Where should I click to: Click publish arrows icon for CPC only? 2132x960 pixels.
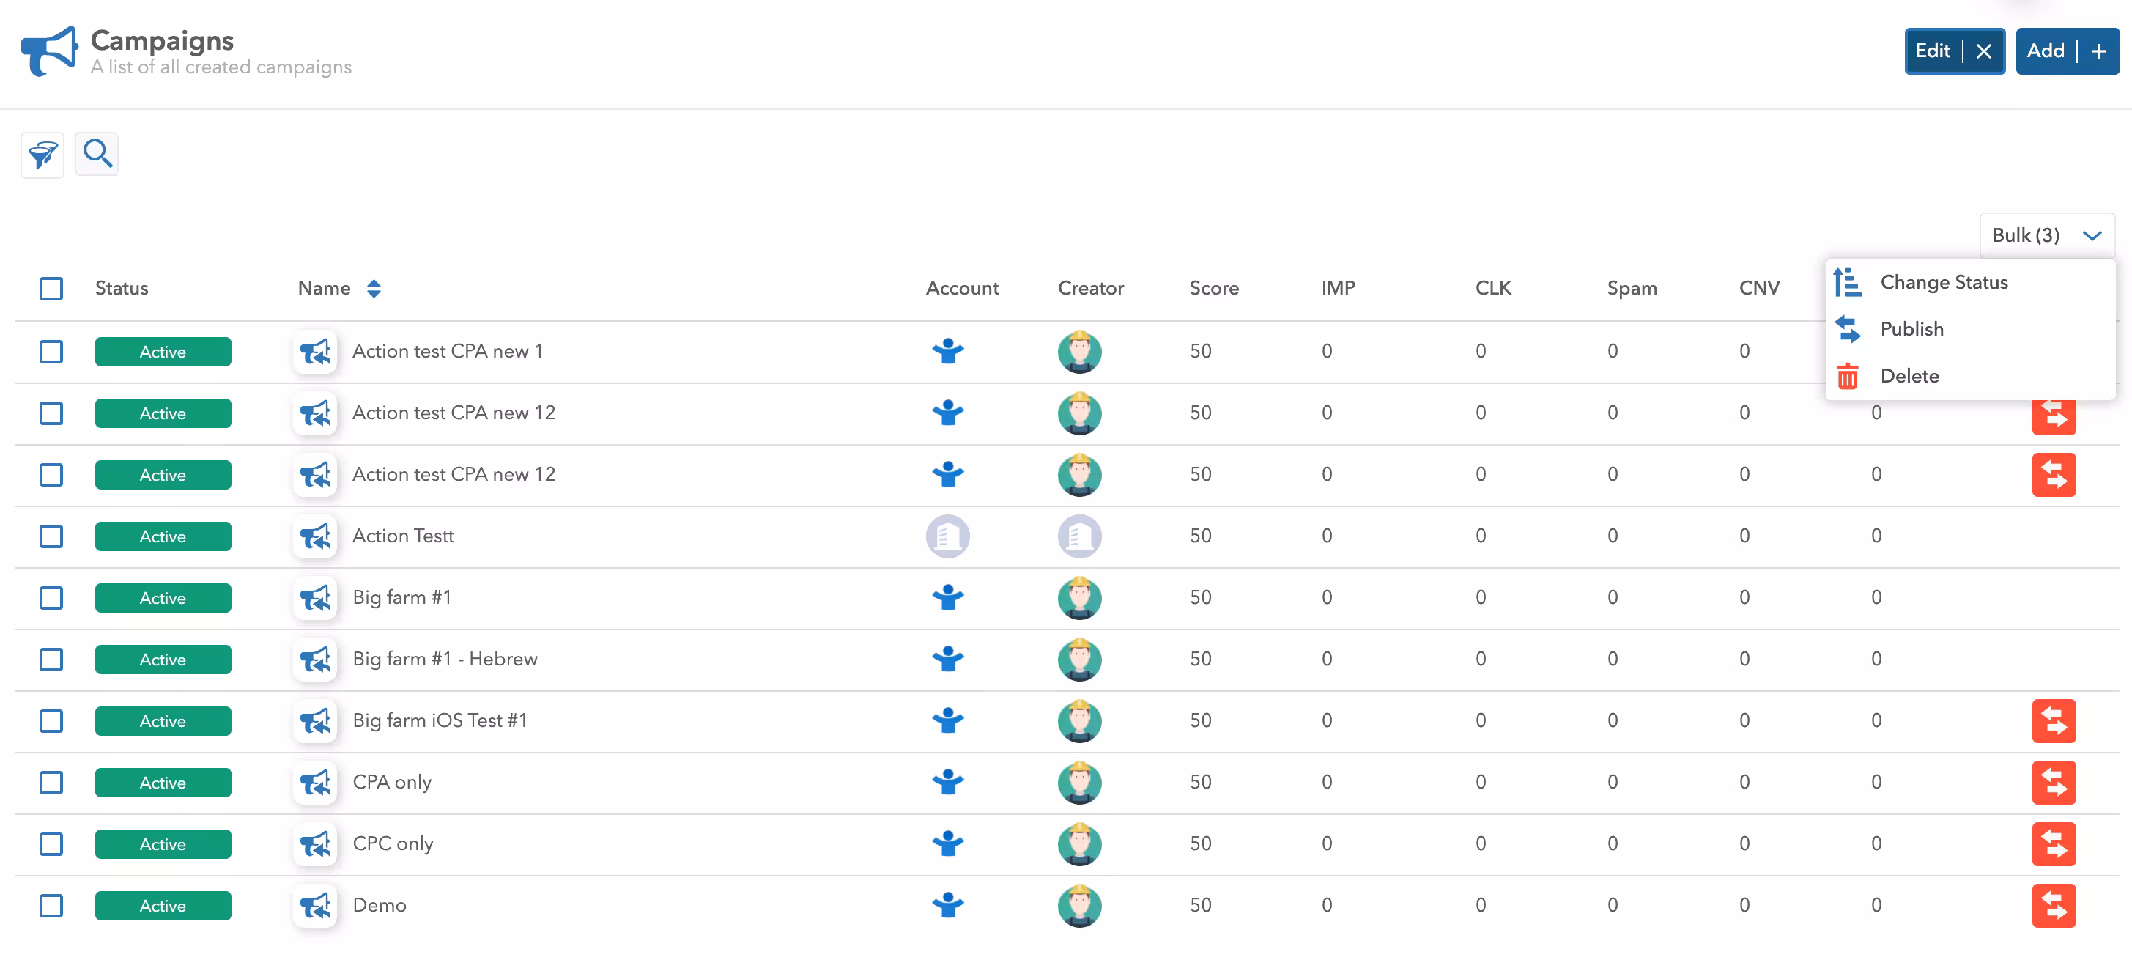tap(2053, 844)
